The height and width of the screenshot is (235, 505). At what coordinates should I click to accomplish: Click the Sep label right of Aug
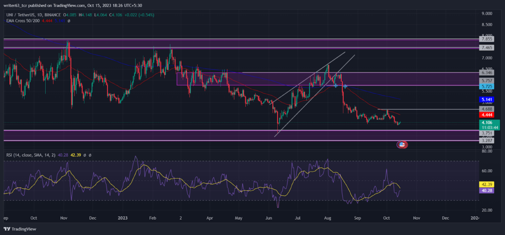(x=357, y=218)
